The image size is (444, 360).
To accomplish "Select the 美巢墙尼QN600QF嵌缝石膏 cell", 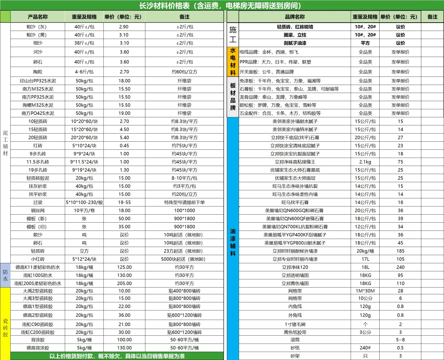I will tap(295, 219).
